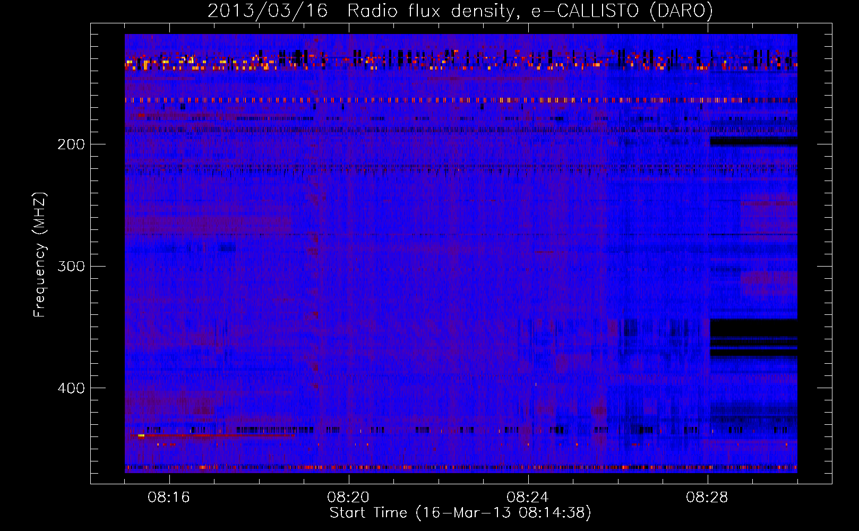859x531 pixels.
Task: Click the 08:28 time tick label
Action: click(707, 498)
